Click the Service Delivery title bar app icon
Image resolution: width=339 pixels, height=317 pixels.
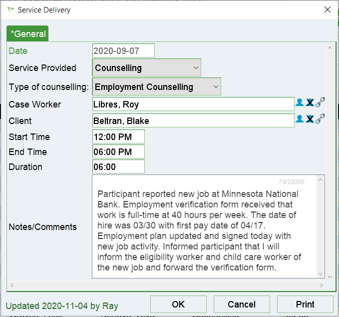(x=10, y=9)
